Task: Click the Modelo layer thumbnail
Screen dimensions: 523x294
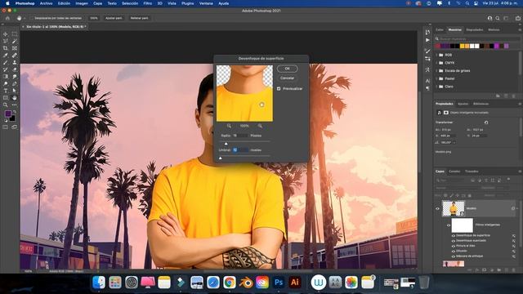Action: pos(453,208)
